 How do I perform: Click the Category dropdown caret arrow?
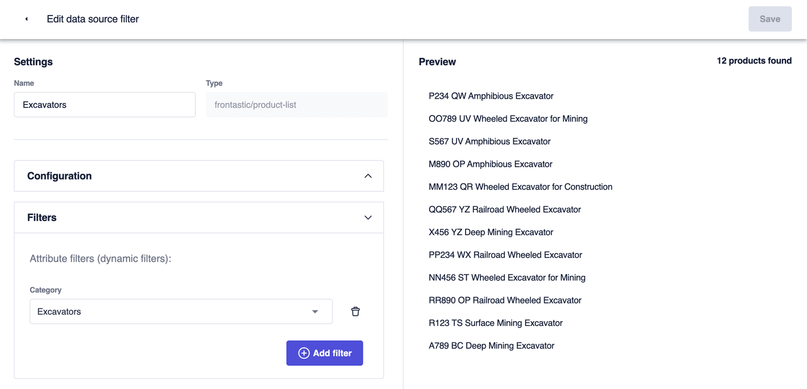[315, 311]
